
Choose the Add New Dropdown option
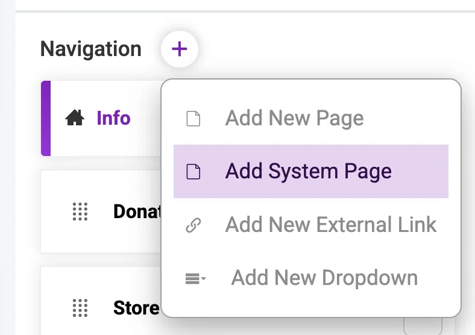coord(324,278)
